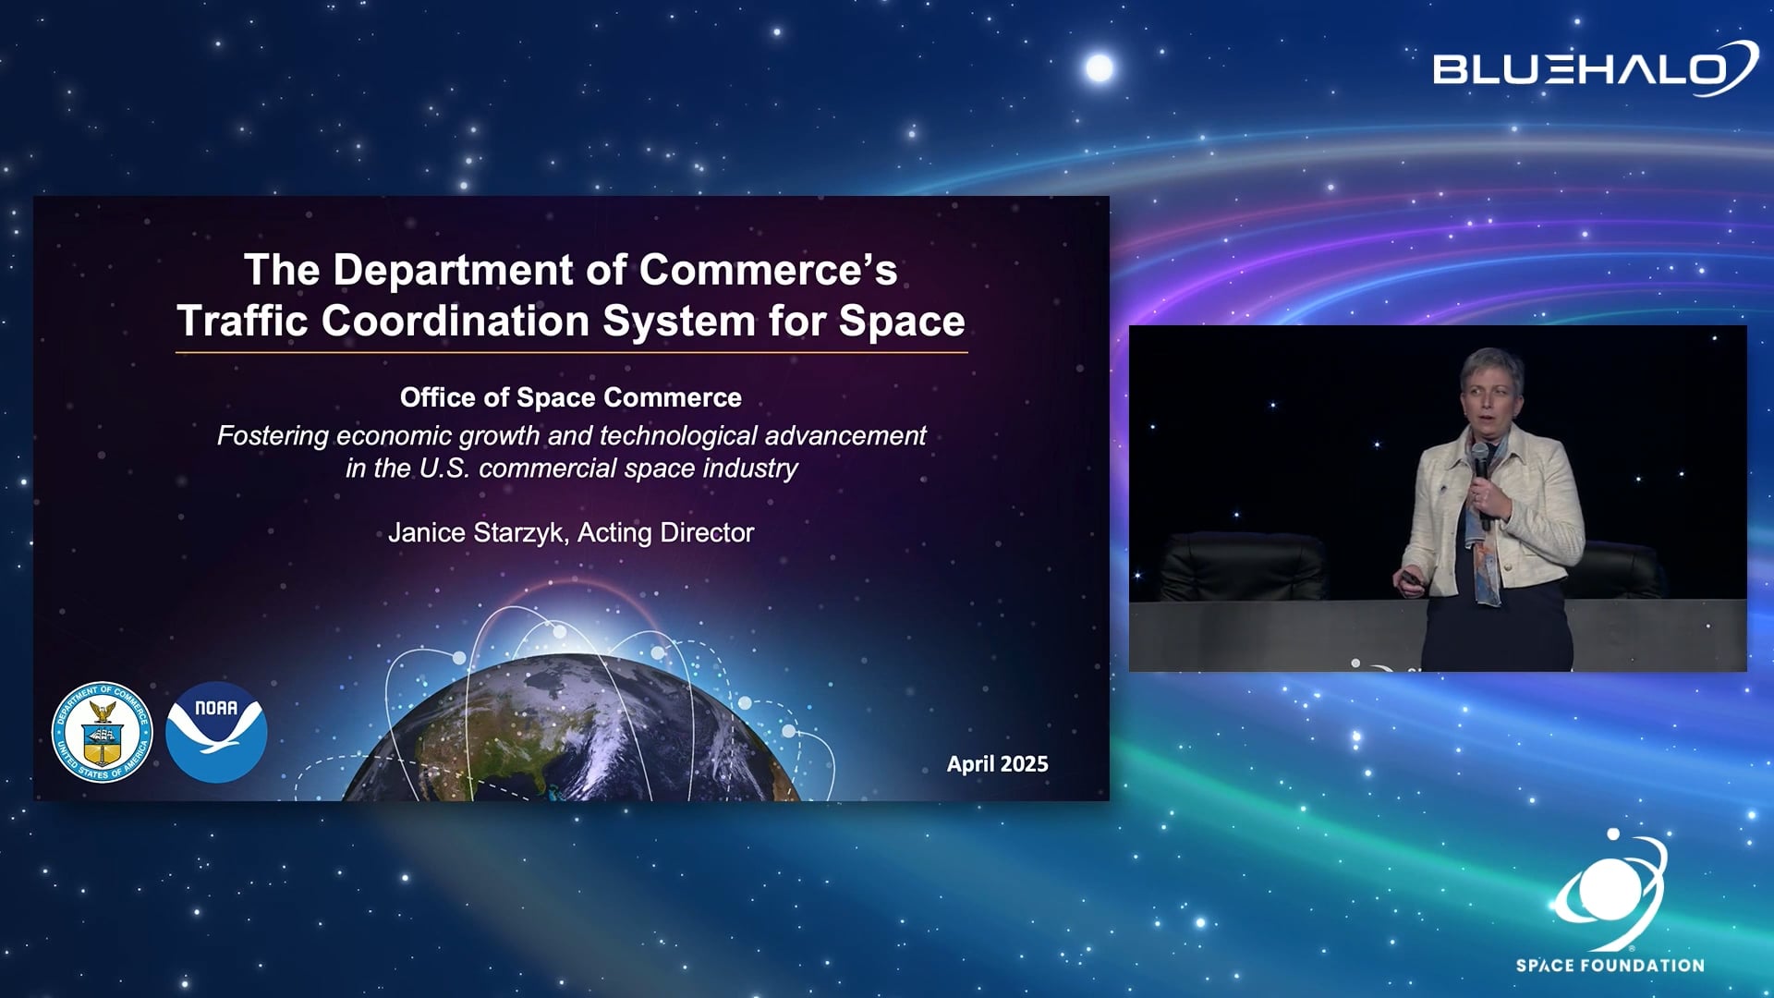
Task: Click the Earth globe image on slide
Action: coord(573,726)
